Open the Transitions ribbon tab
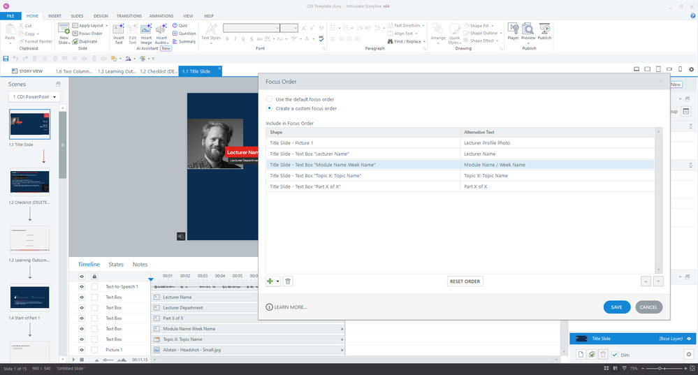 (129, 15)
